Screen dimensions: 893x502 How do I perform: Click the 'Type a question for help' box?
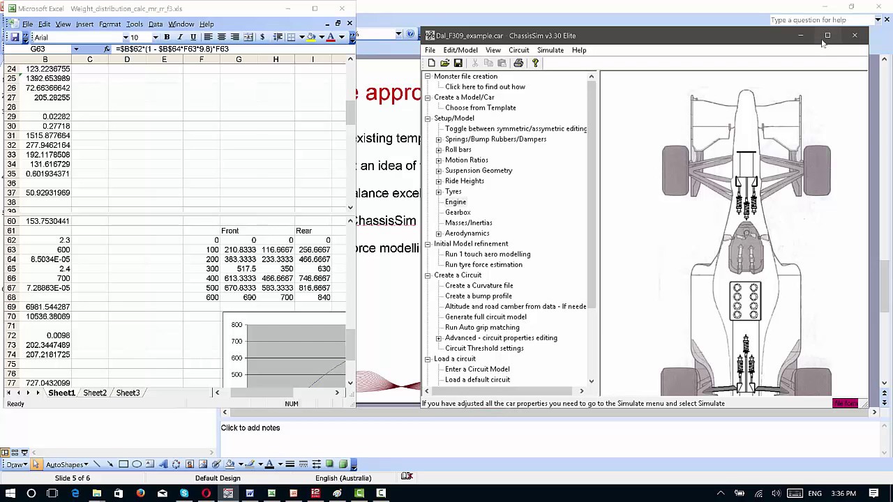click(821, 20)
